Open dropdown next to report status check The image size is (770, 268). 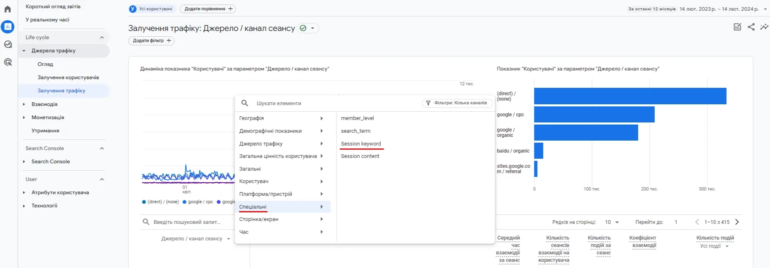pyautogui.click(x=313, y=28)
